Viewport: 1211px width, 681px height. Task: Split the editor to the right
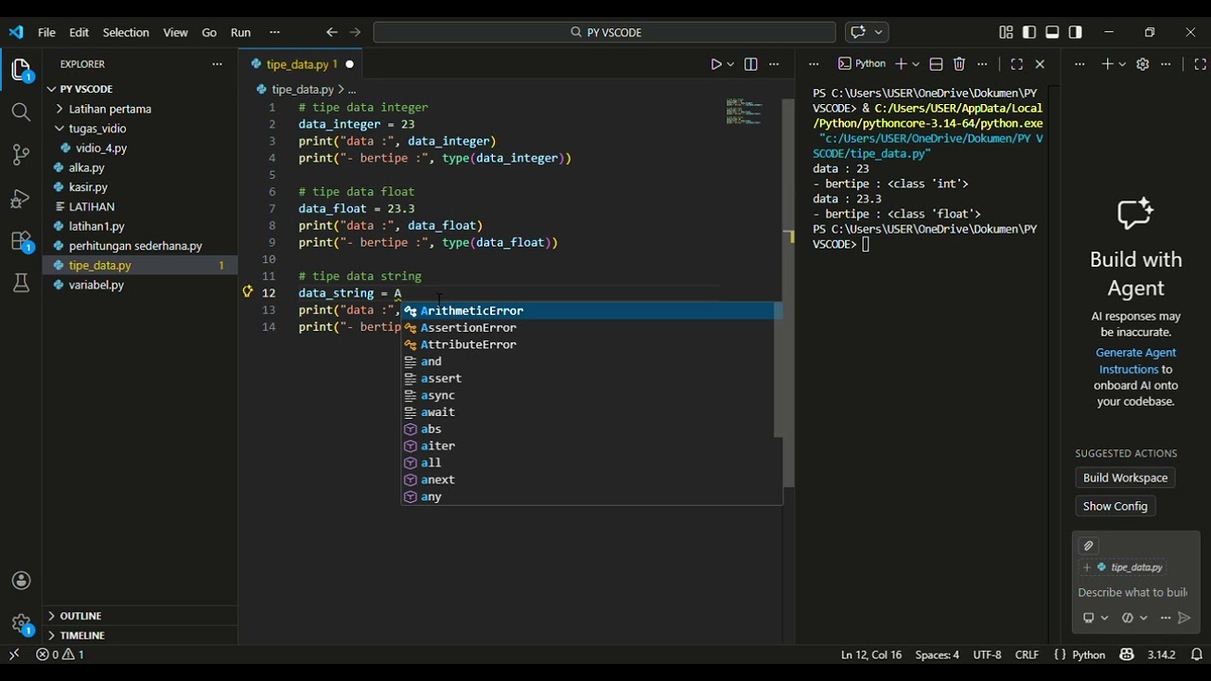pyautogui.click(x=750, y=64)
